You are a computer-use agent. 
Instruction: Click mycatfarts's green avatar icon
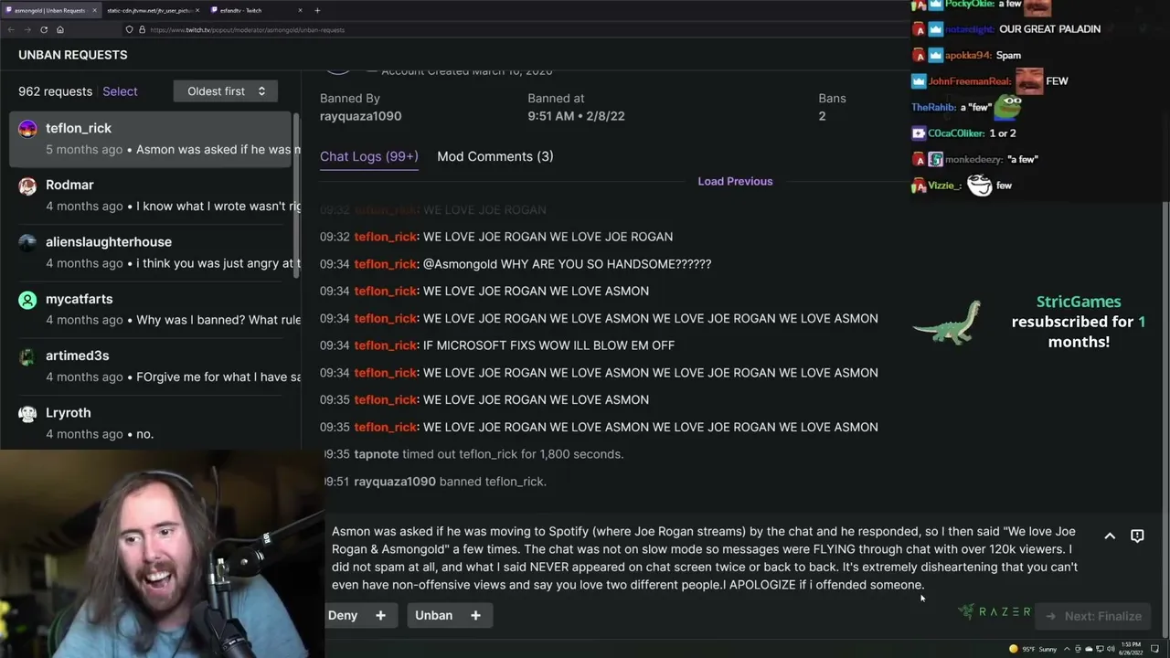point(27,300)
